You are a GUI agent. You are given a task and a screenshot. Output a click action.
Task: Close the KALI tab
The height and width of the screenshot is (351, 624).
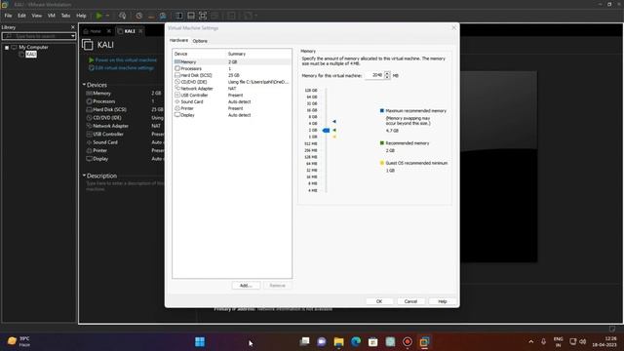140,31
